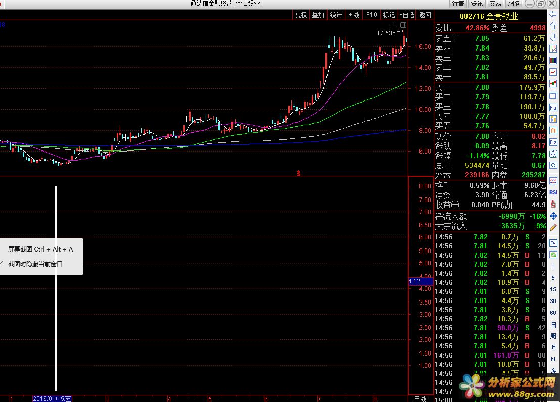Click the 买五 7.76 order row
The image size is (560, 402).
point(490,126)
